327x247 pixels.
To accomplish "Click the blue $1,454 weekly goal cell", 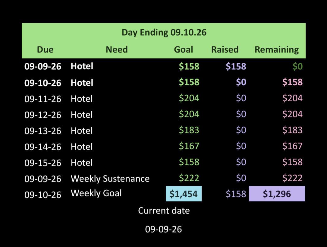I will pos(184,194).
